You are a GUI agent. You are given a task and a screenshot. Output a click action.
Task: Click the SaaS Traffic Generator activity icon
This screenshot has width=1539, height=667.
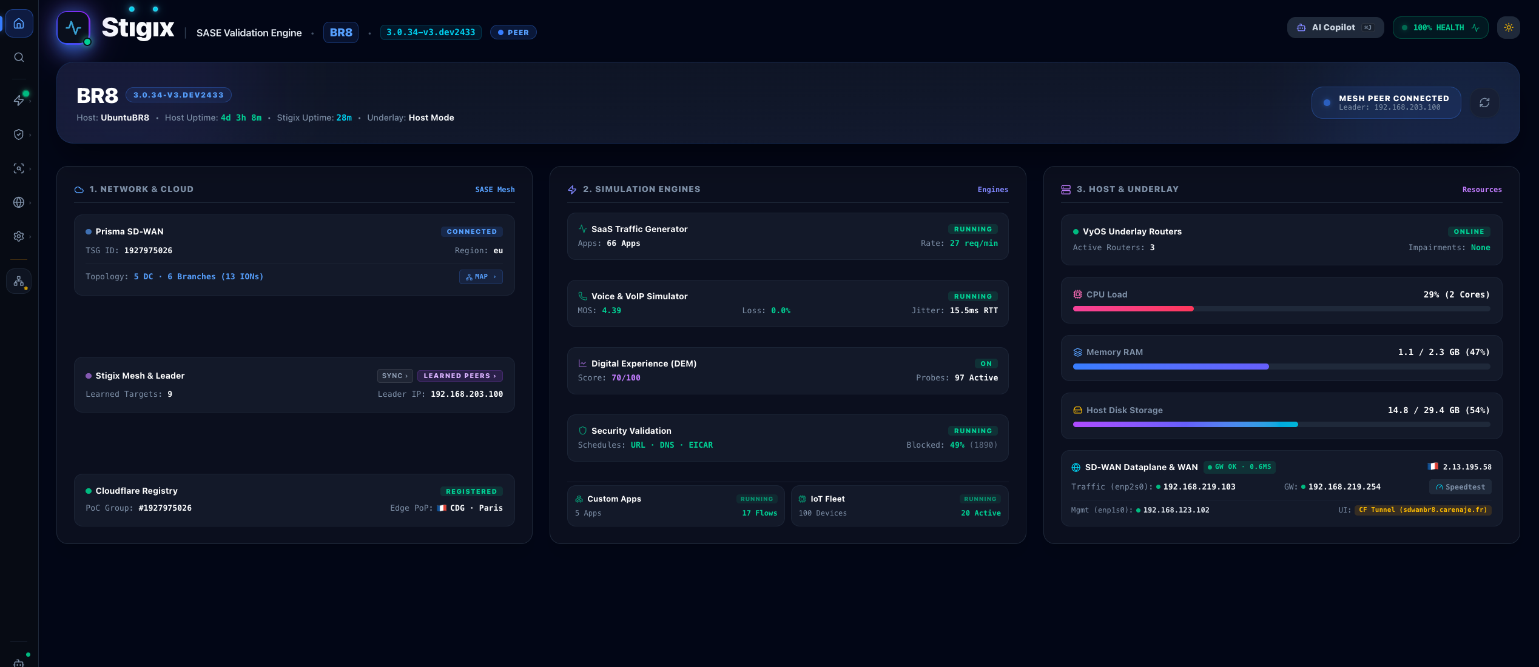coord(582,229)
